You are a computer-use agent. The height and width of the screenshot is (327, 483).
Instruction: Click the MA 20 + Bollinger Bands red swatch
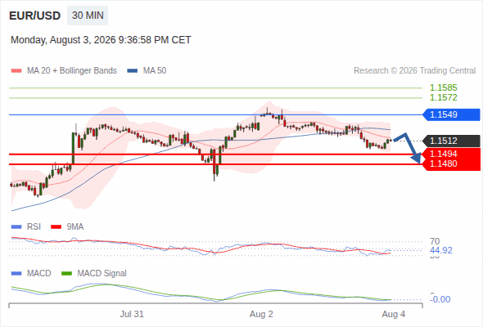(16, 71)
